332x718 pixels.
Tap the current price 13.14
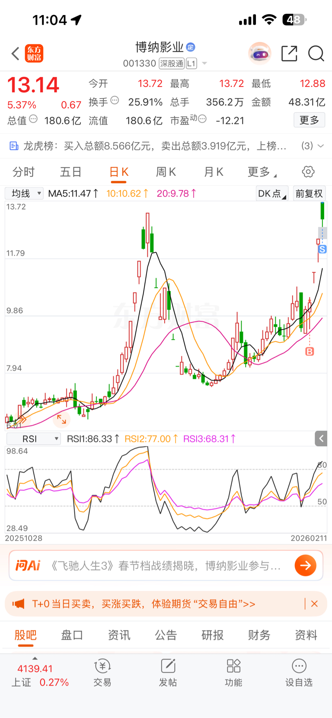33,85
